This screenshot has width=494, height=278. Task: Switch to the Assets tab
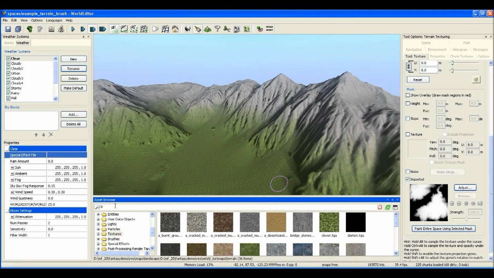click(x=8, y=43)
